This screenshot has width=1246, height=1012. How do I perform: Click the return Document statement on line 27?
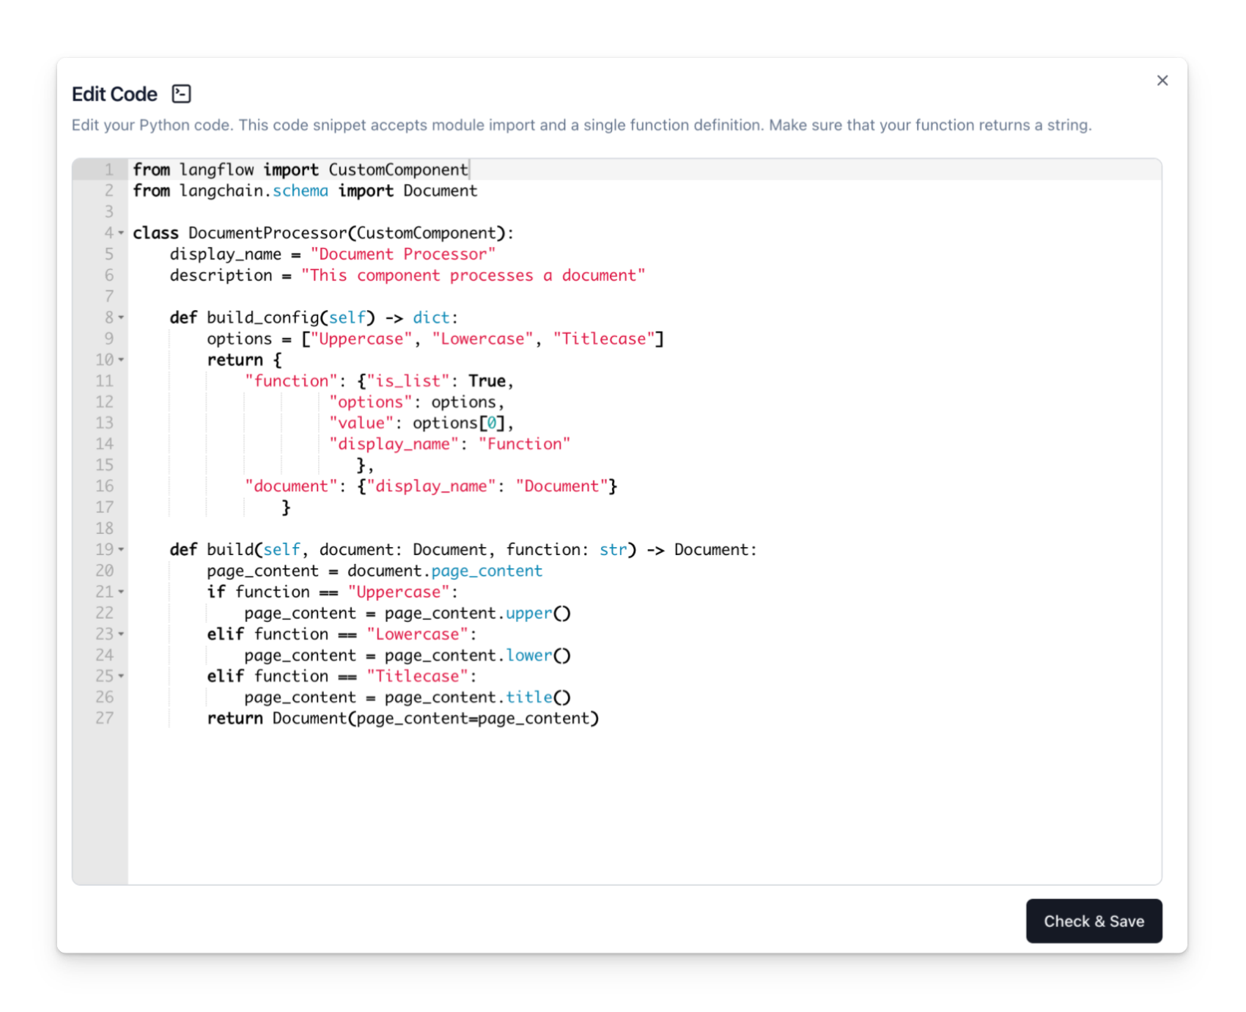click(x=403, y=719)
